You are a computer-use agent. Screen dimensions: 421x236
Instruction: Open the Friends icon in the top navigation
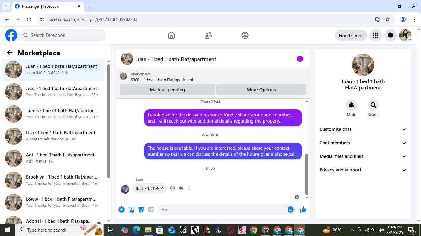208,35
